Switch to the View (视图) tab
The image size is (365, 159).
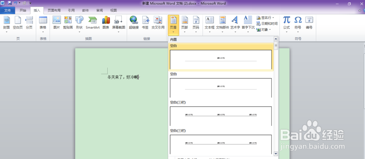(114, 11)
